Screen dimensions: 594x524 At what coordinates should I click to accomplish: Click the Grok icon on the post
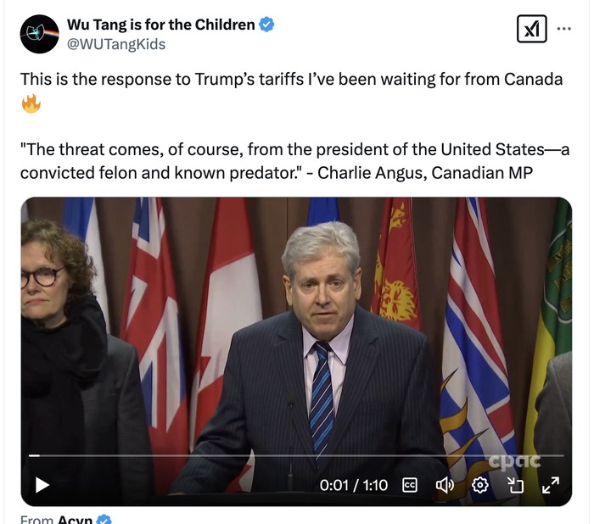531,29
